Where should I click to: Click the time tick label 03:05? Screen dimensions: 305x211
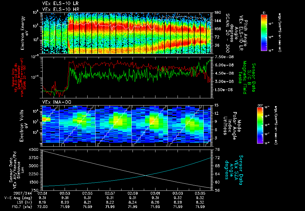tap(200, 193)
